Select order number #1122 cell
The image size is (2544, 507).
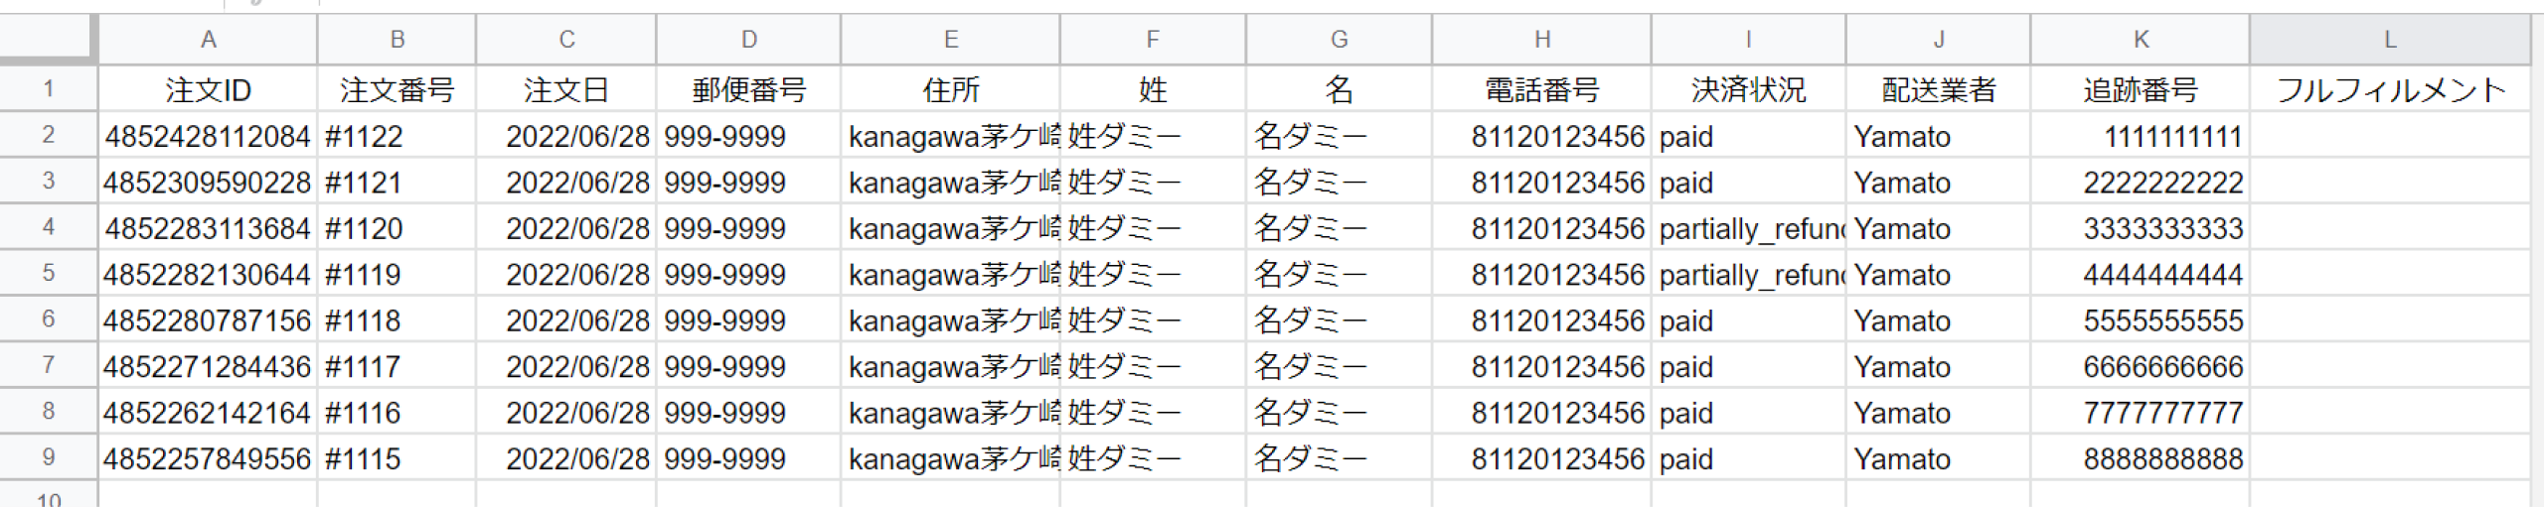click(396, 136)
